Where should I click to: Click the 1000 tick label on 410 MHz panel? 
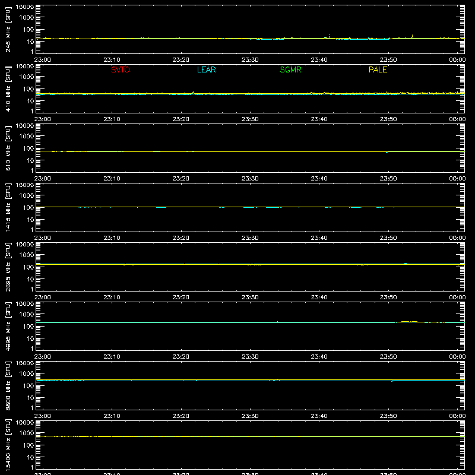coord(27,77)
